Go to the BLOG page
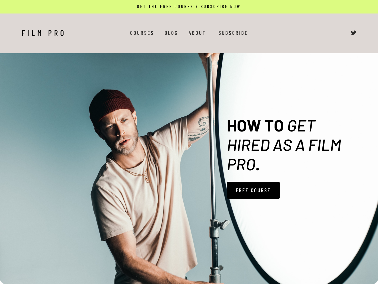Viewport: 378px width, 284px height. 171,33
